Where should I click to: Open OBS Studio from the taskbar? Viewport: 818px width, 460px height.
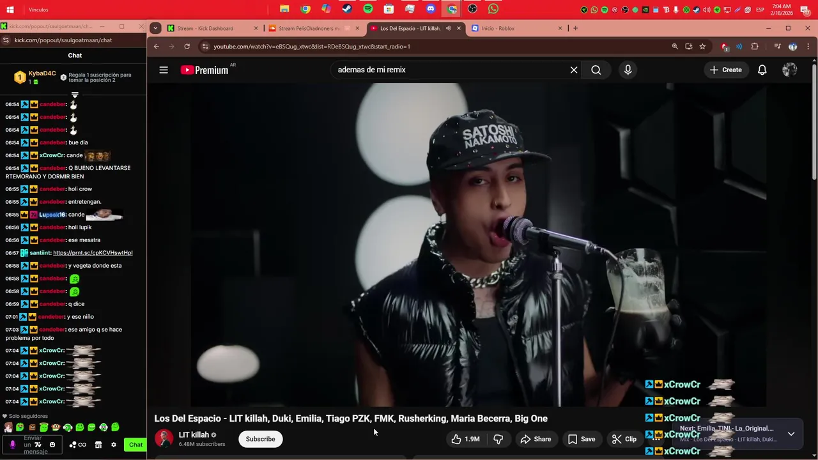(x=472, y=9)
